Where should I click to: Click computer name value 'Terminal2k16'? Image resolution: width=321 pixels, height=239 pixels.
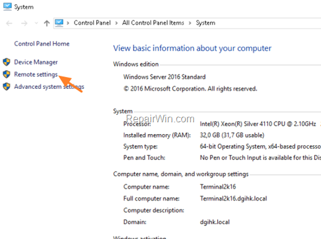(x=218, y=187)
